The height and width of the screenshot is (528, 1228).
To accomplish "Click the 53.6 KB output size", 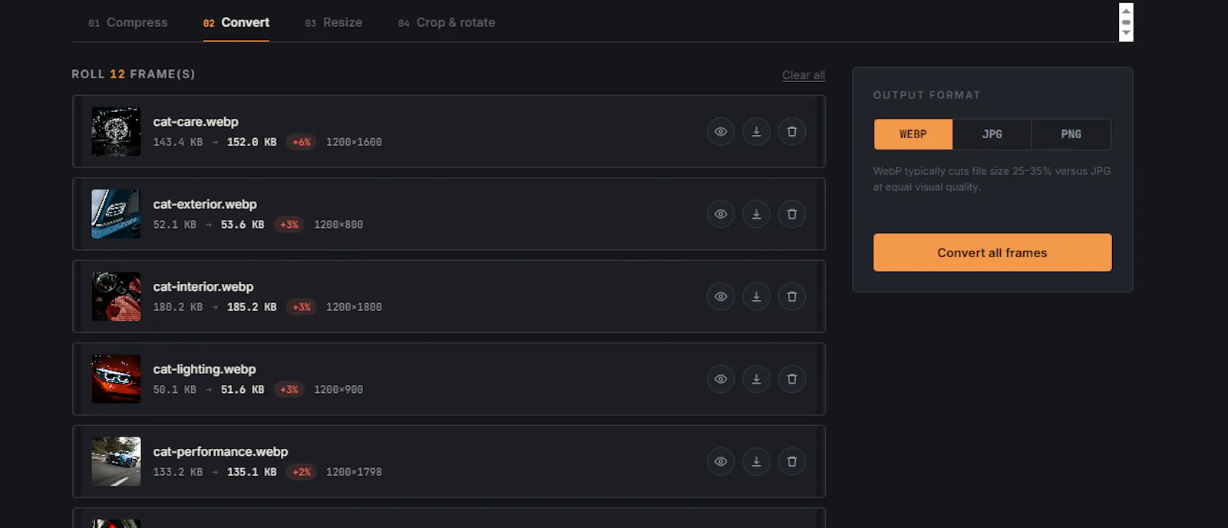I will tap(243, 225).
